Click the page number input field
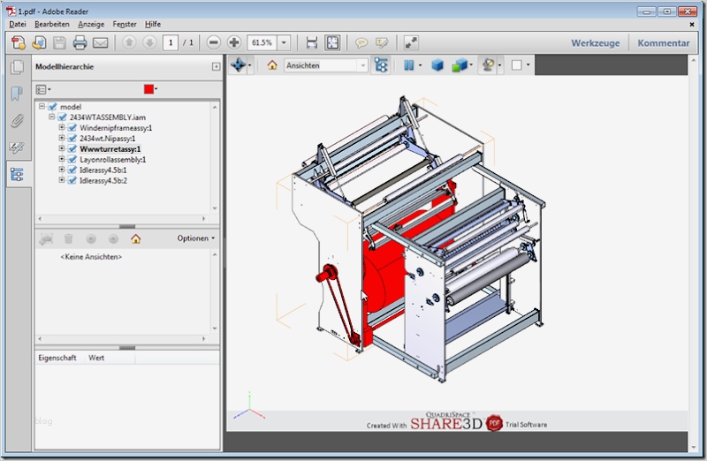707x461 pixels. (171, 42)
